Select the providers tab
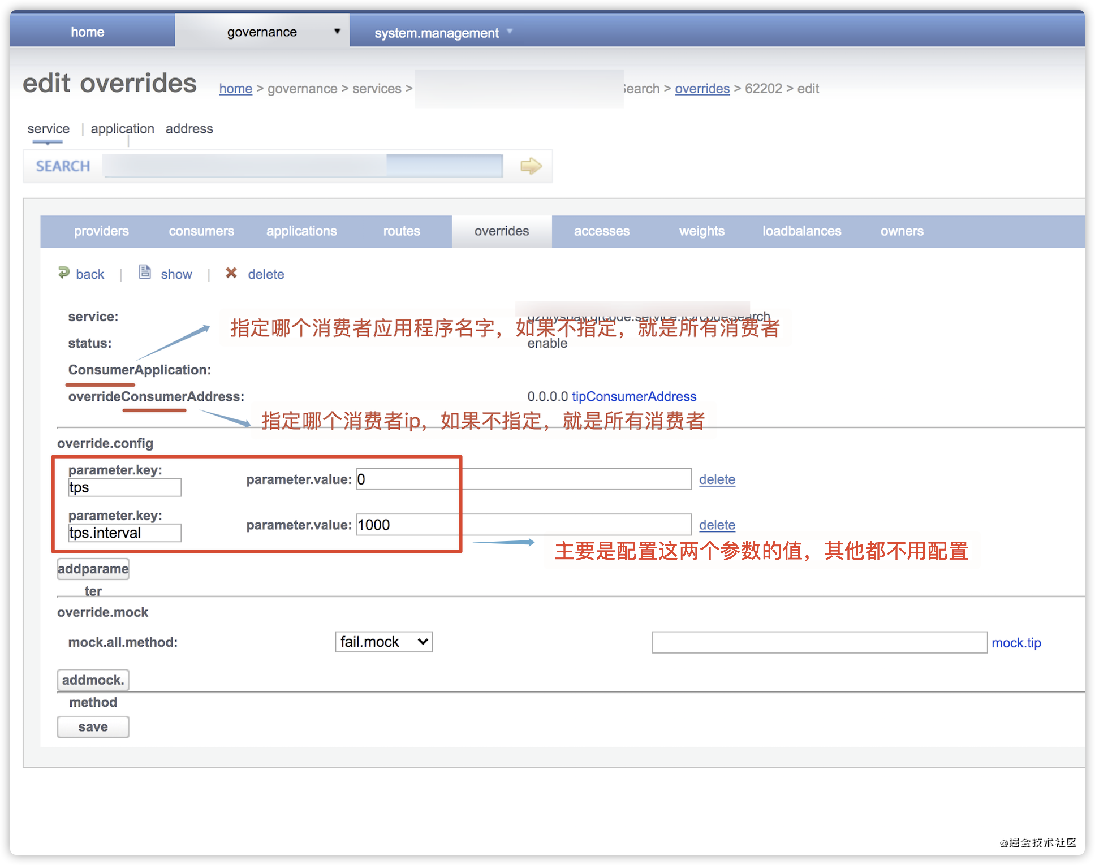 click(x=101, y=231)
